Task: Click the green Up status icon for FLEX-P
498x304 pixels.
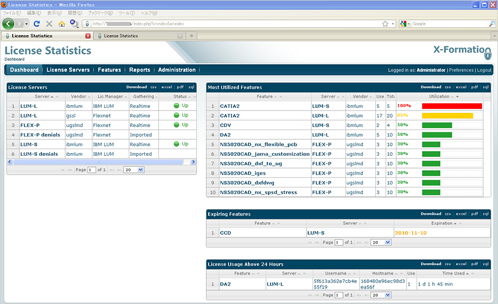Action: pyautogui.click(x=177, y=125)
